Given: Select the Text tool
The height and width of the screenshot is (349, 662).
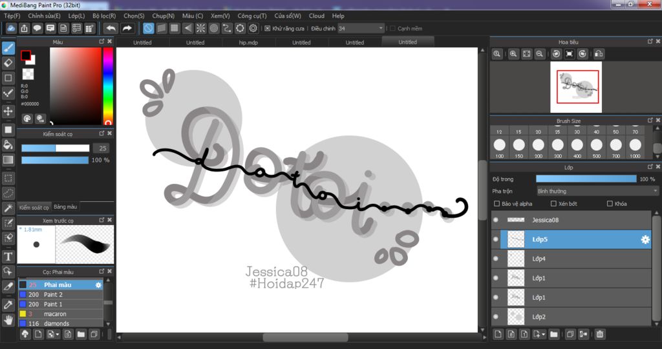Looking at the screenshot, I should 8,256.
